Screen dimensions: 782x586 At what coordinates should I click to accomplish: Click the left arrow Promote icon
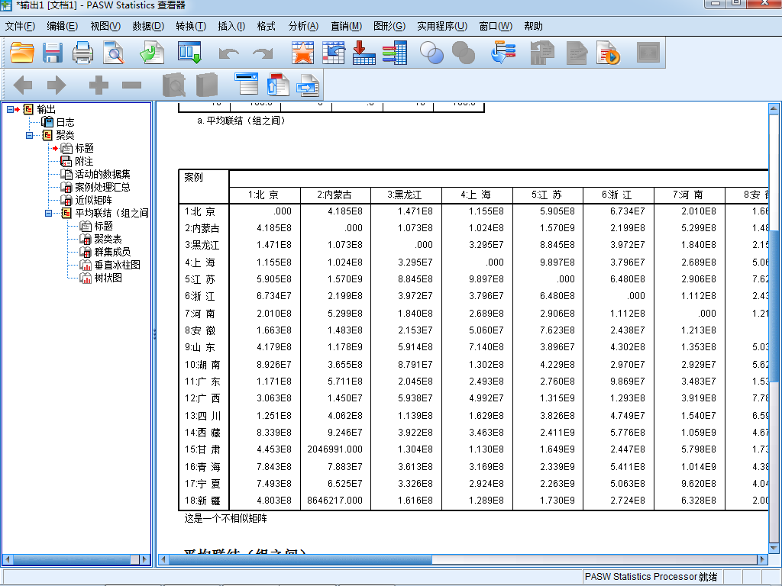pos(22,85)
